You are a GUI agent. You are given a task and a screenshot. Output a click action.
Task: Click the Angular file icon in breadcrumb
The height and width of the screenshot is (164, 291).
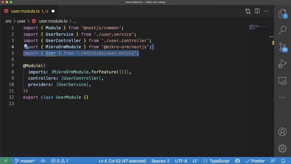34,21
